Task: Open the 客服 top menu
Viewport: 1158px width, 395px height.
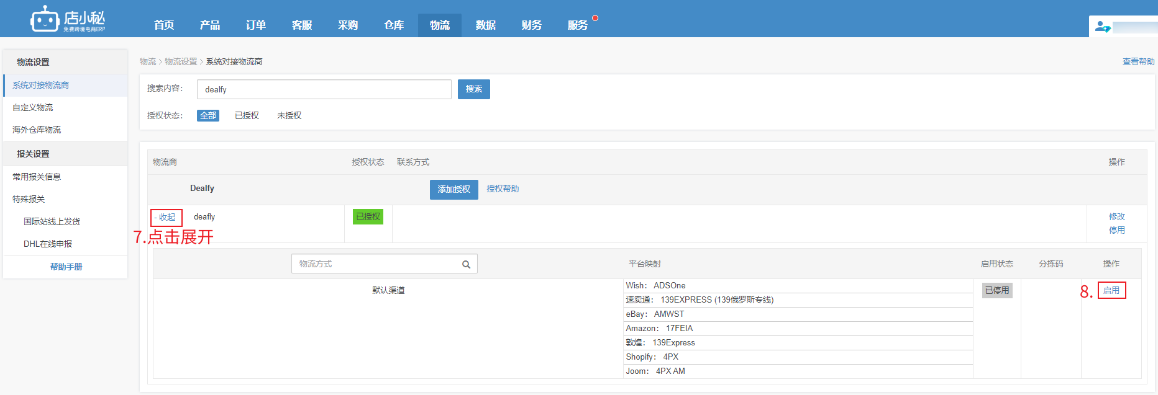Action: 302,25
